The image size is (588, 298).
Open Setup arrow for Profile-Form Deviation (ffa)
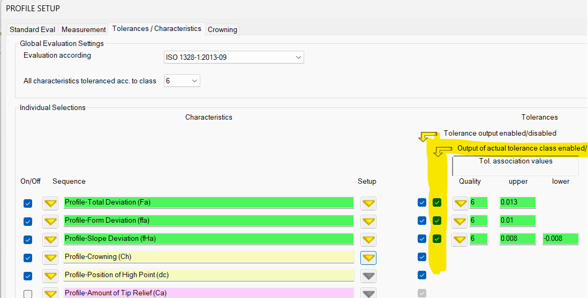368,221
